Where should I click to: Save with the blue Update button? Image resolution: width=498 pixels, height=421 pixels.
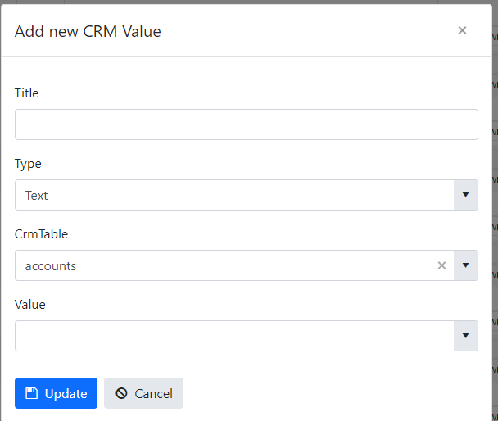(56, 393)
